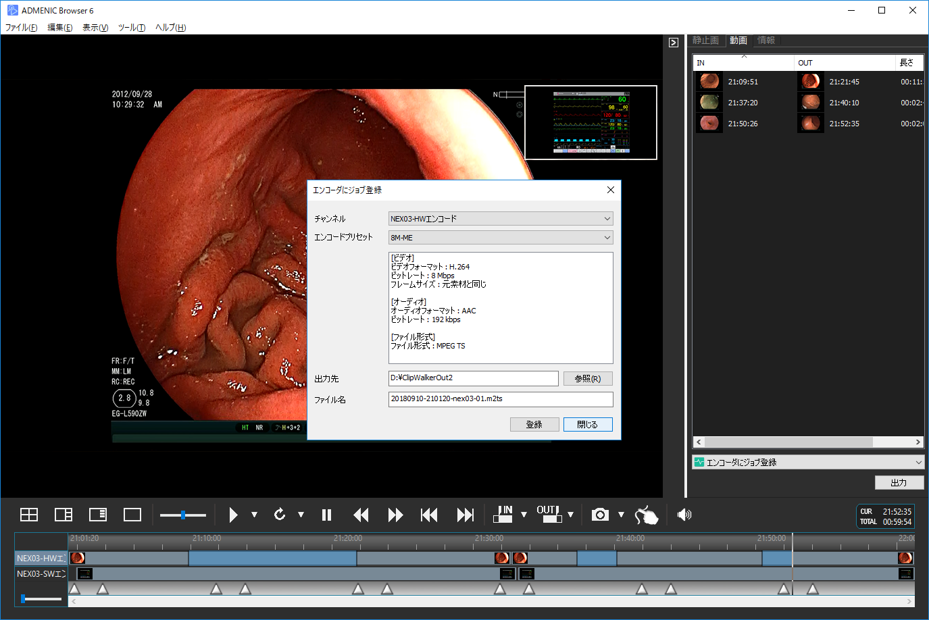The height and width of the screenshot is (620, 929).
Task: Click the 登録 button in the dialog
Action: pos(534,424)
